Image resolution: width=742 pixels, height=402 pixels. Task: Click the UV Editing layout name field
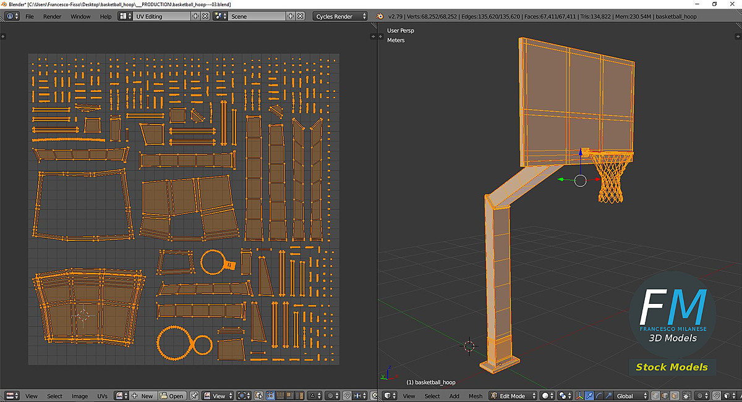161,16
